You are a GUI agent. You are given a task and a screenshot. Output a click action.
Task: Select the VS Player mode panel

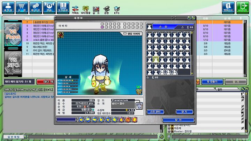coord(13,34)
